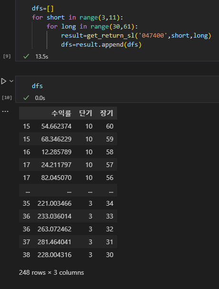Click 장기 value 59

click(x=109, y=139)
